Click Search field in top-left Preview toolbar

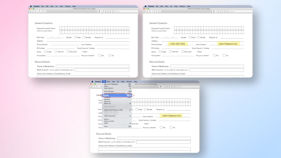click(x=125, y=11)
